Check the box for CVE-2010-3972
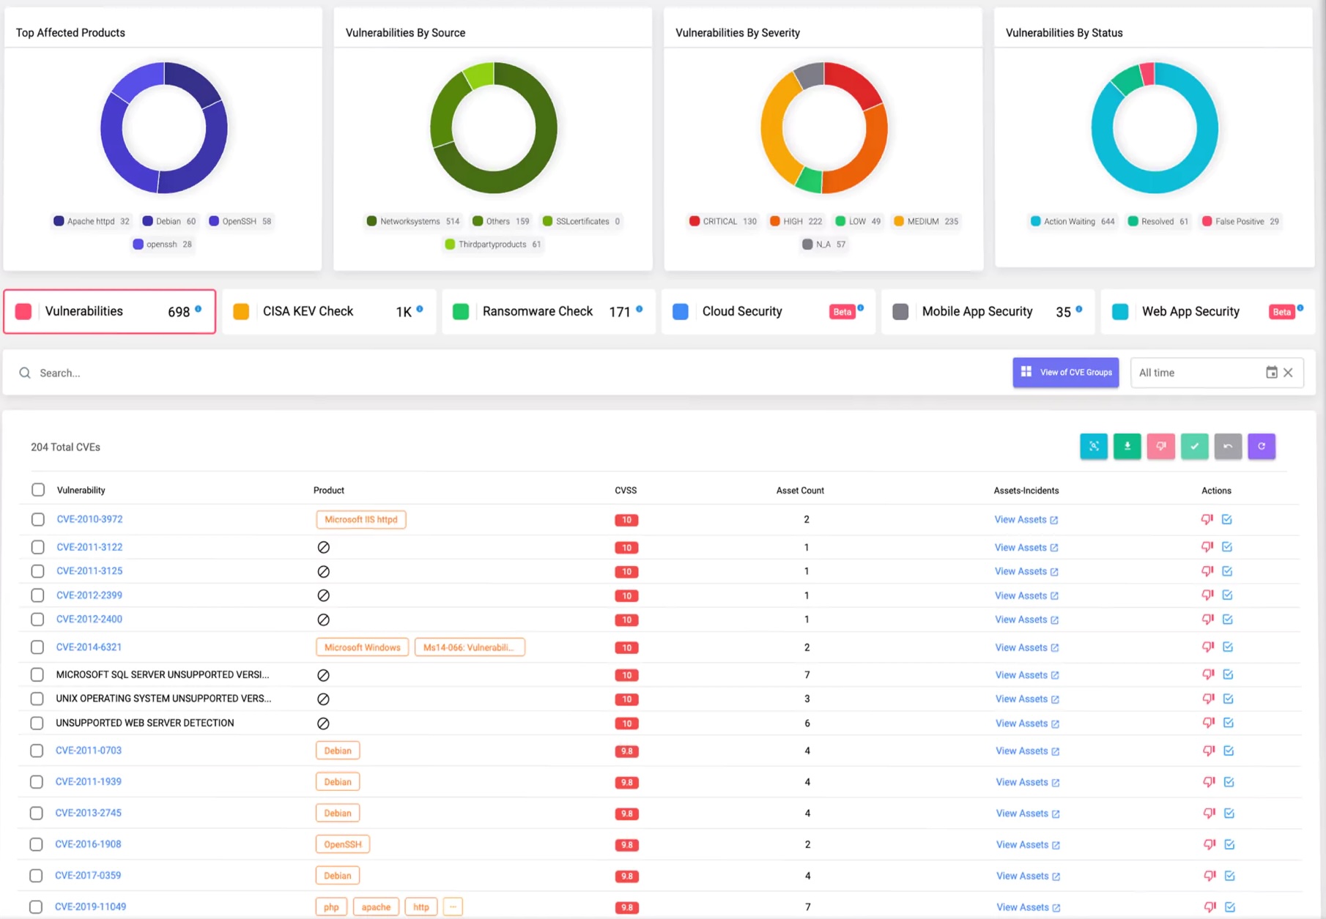The height and width of the screenshot is (919, 1326). [x=38, y=519]
